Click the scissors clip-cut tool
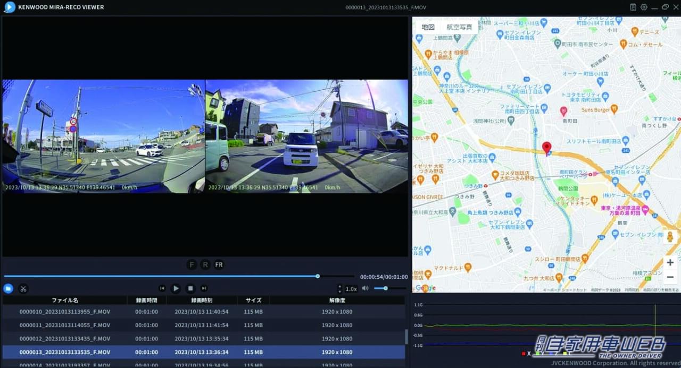Screen dimensions: 681x368 click(23, 288)
